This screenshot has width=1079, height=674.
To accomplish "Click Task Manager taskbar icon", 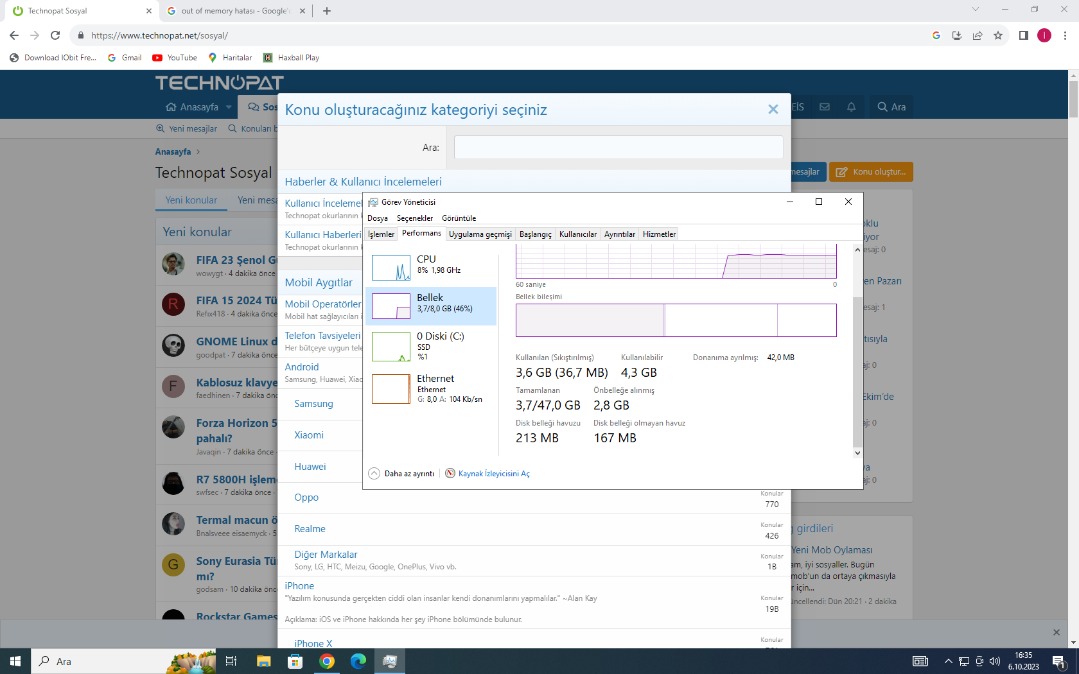I will coord(390,661).
